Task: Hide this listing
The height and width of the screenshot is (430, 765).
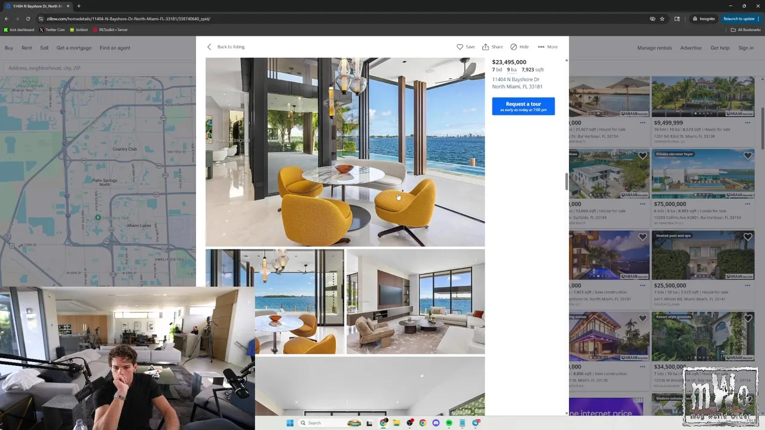Action: [x=519, y=47]
